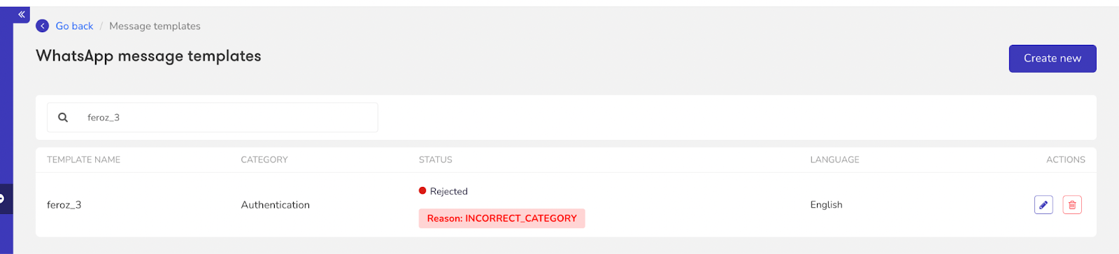Click the search magnifier icon
This screenshot has height=254, width=1119.
point(63,118)
